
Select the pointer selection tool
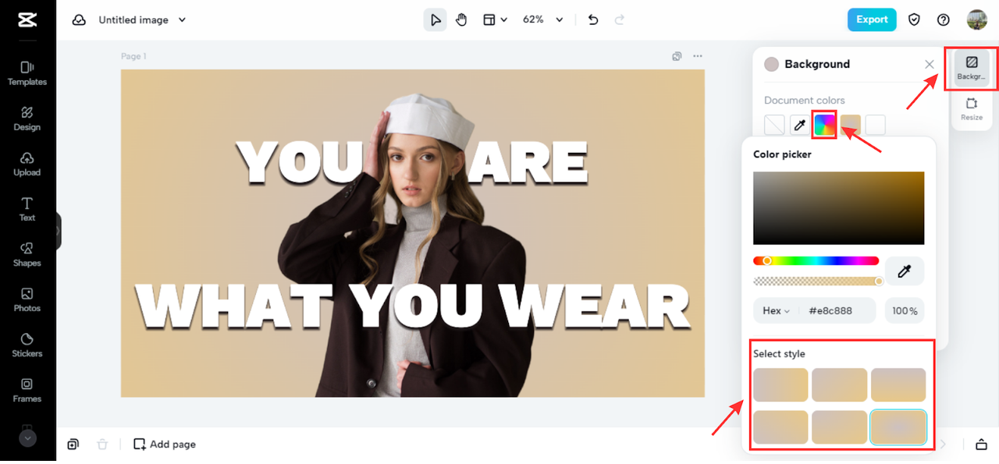click(x=435, y=19)
